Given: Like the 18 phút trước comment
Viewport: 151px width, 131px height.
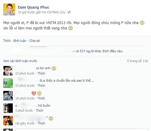Looking at the screenshot, I should 41,98.
